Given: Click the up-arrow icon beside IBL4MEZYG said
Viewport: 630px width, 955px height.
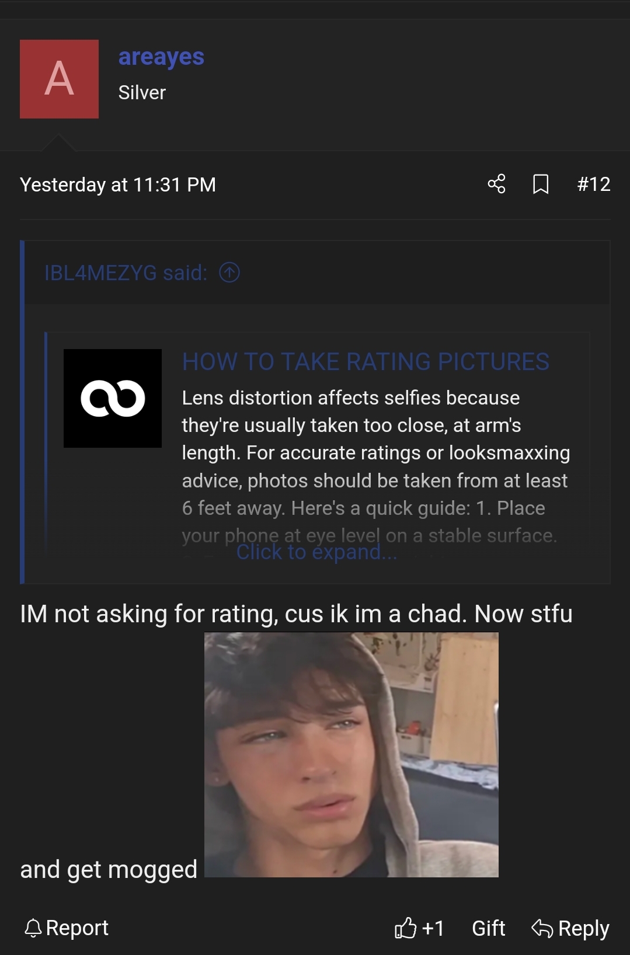Looking at the screenshot, I should [x=229, y=273].
